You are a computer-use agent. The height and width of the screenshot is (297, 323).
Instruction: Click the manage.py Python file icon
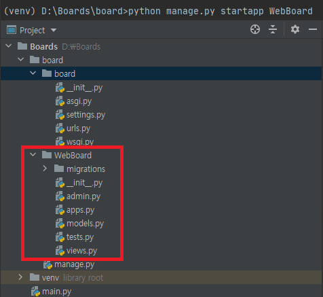[x=48, y=264]
